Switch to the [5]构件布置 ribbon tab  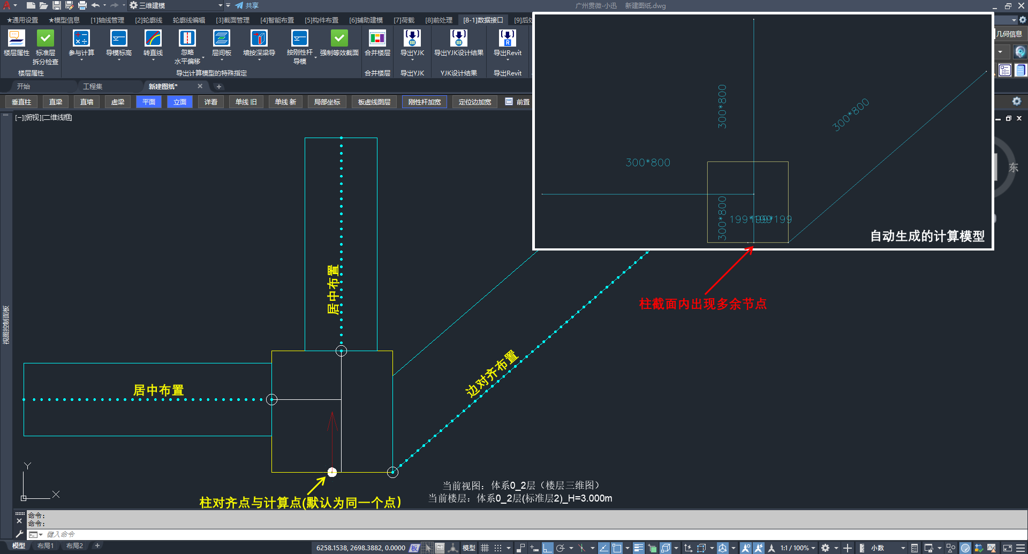[321, 20]
